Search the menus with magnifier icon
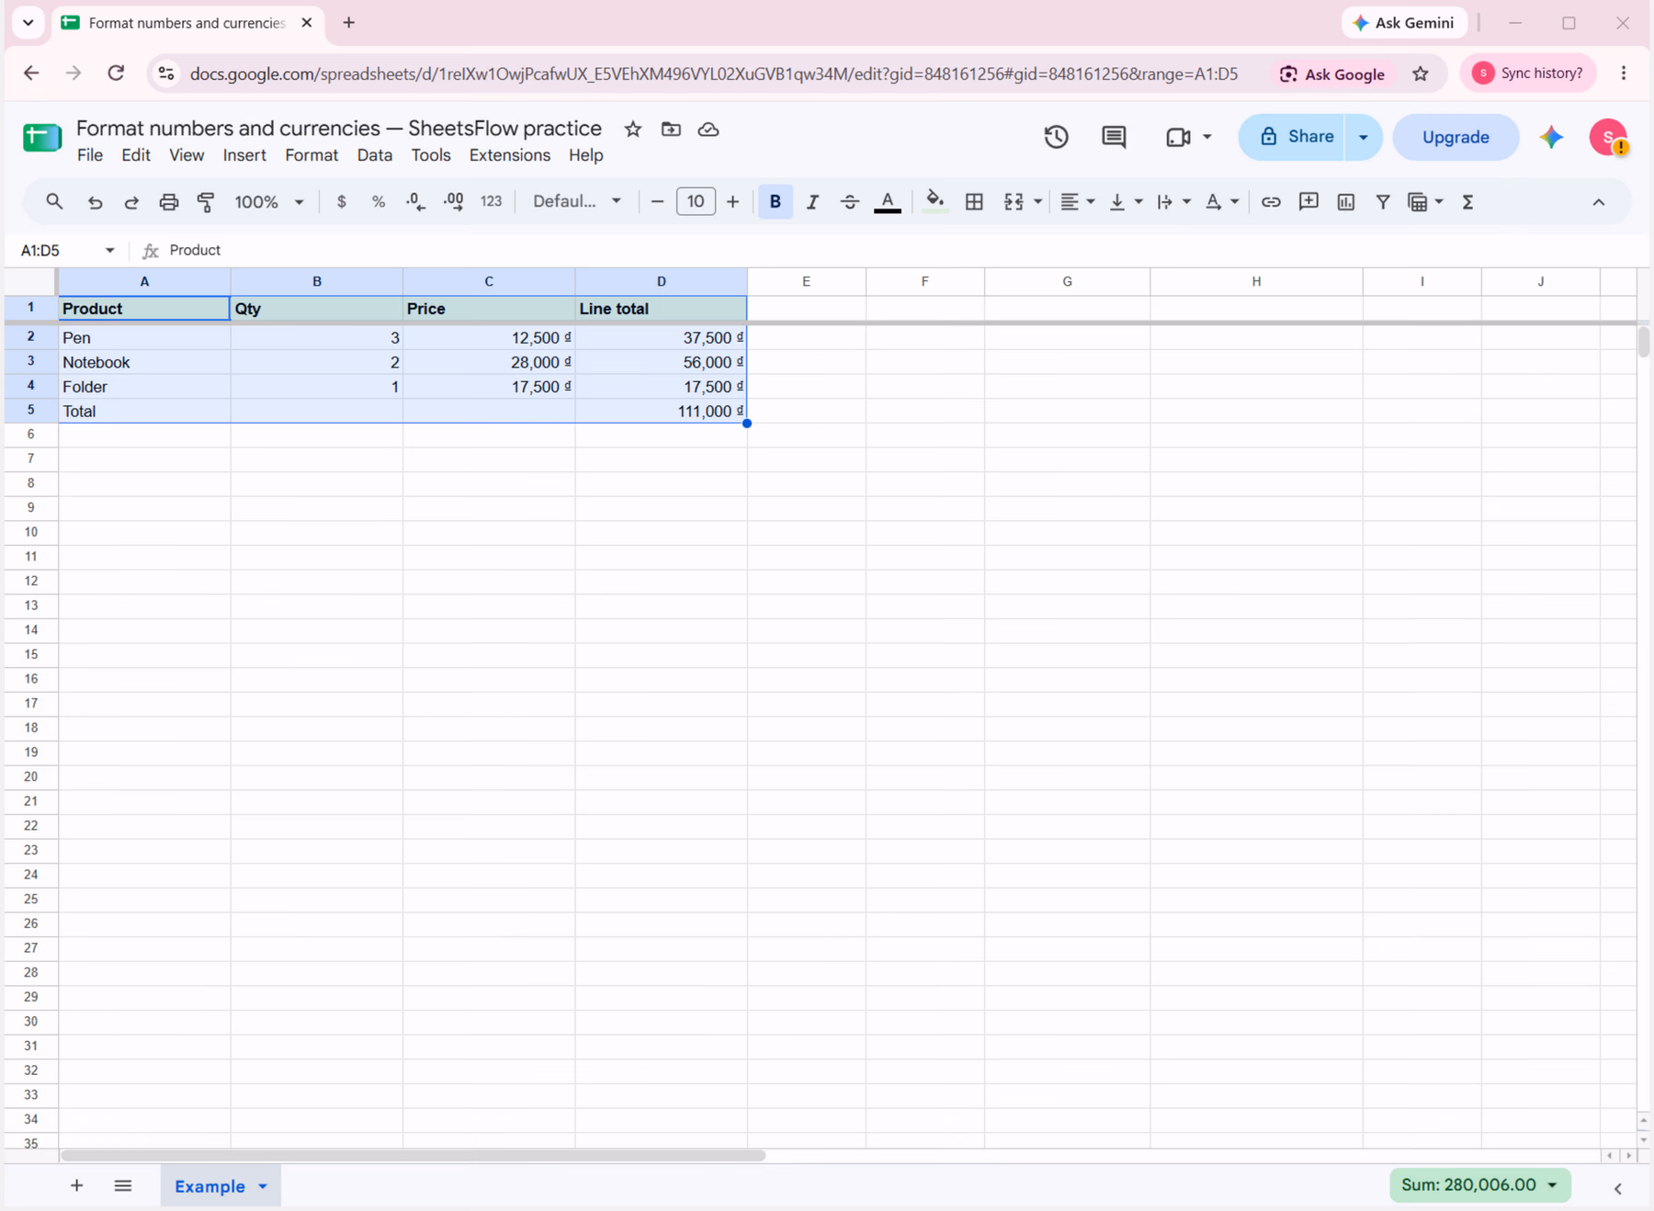This screenshot has height=1211, width=1654. tap(54, 202)
